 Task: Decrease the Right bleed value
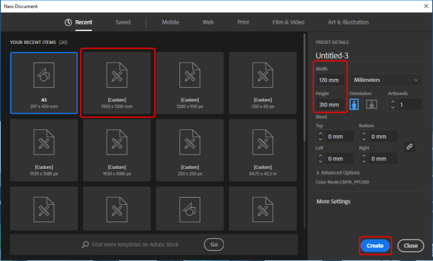364,162
